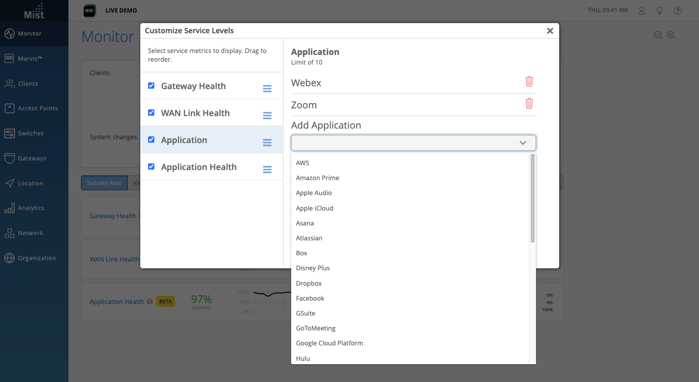Go to Access Points in sidebar
Screen dimensions: 699x382
click(x=38, y=108)
